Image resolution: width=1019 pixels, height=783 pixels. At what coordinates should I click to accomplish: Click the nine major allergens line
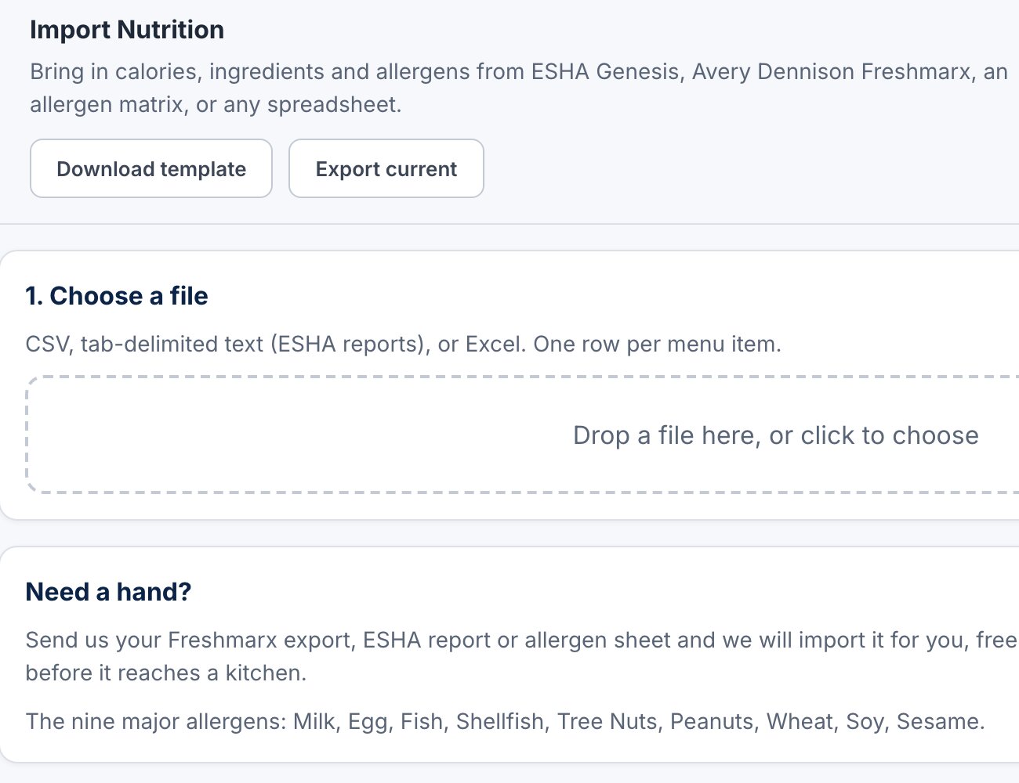[x=505, y=721]
